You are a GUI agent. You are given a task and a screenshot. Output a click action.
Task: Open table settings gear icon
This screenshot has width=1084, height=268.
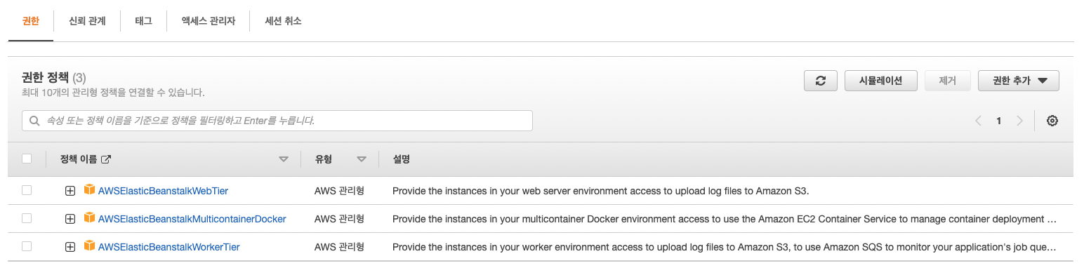[x=1052, y=121]
